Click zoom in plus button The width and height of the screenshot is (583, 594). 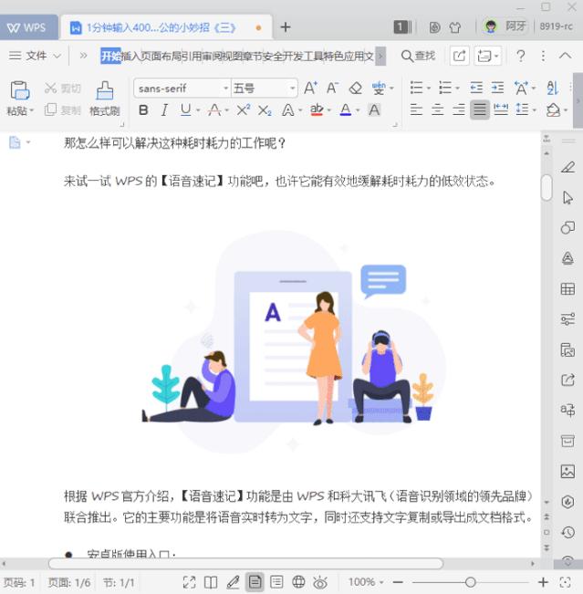click(x=543, y=582)
